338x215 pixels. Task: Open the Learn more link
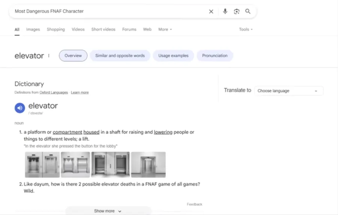[x=80, y=92]
